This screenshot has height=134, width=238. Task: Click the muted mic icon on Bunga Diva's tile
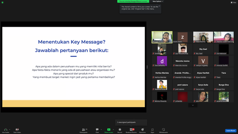coord(215,89)
